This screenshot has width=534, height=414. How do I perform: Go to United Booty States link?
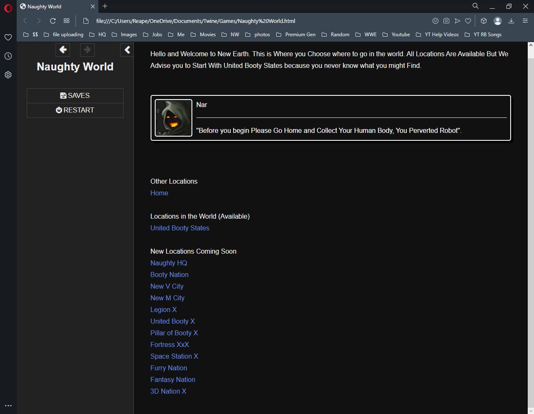tap(180, 228)
